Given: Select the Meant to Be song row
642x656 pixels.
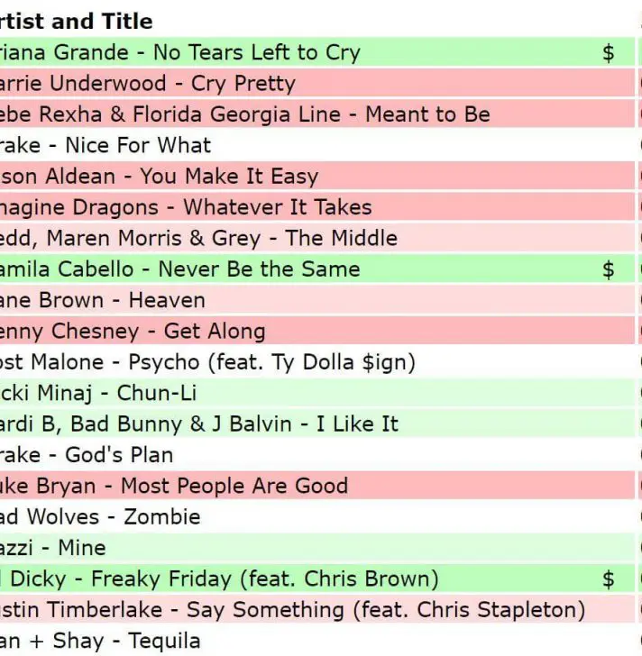Looking at the screenshot, I should pos(245,114).
